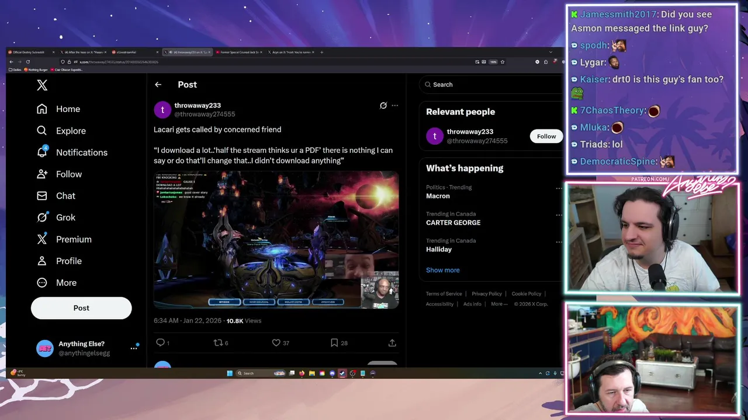Click the reply speech bubble icon
Image resolution: width=748 pixels, height=420 pixels.
click(160, 342)
